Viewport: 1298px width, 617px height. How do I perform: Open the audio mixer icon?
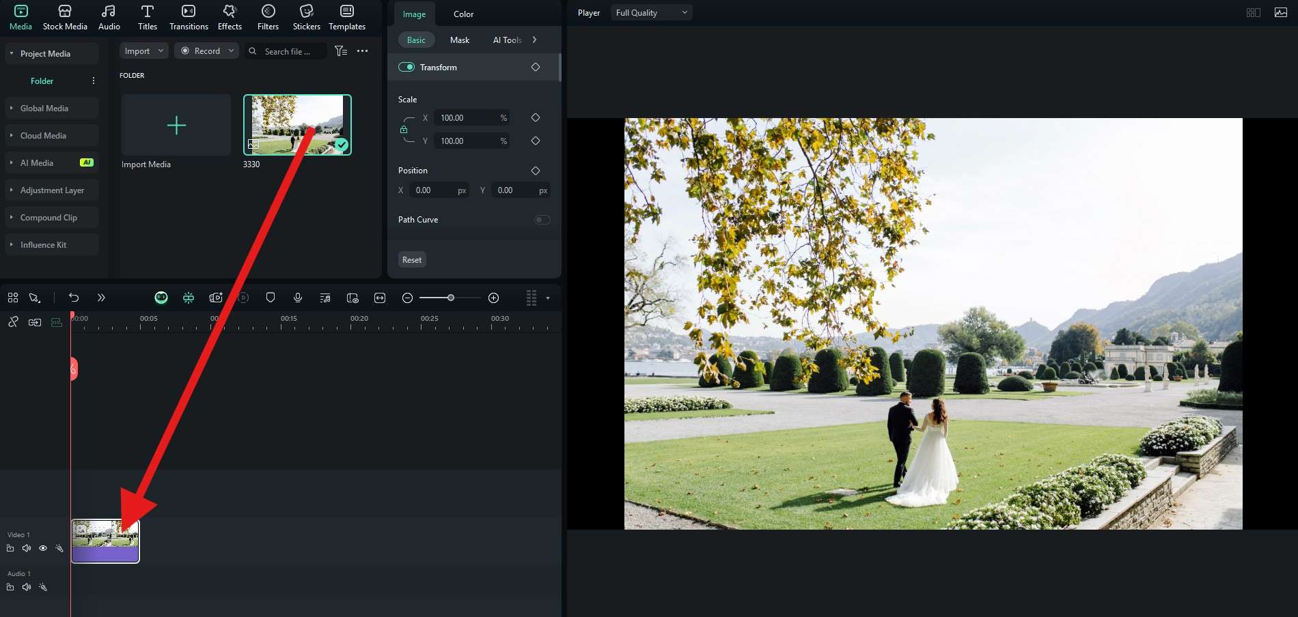pyautogui.click(x=325, y=298)
